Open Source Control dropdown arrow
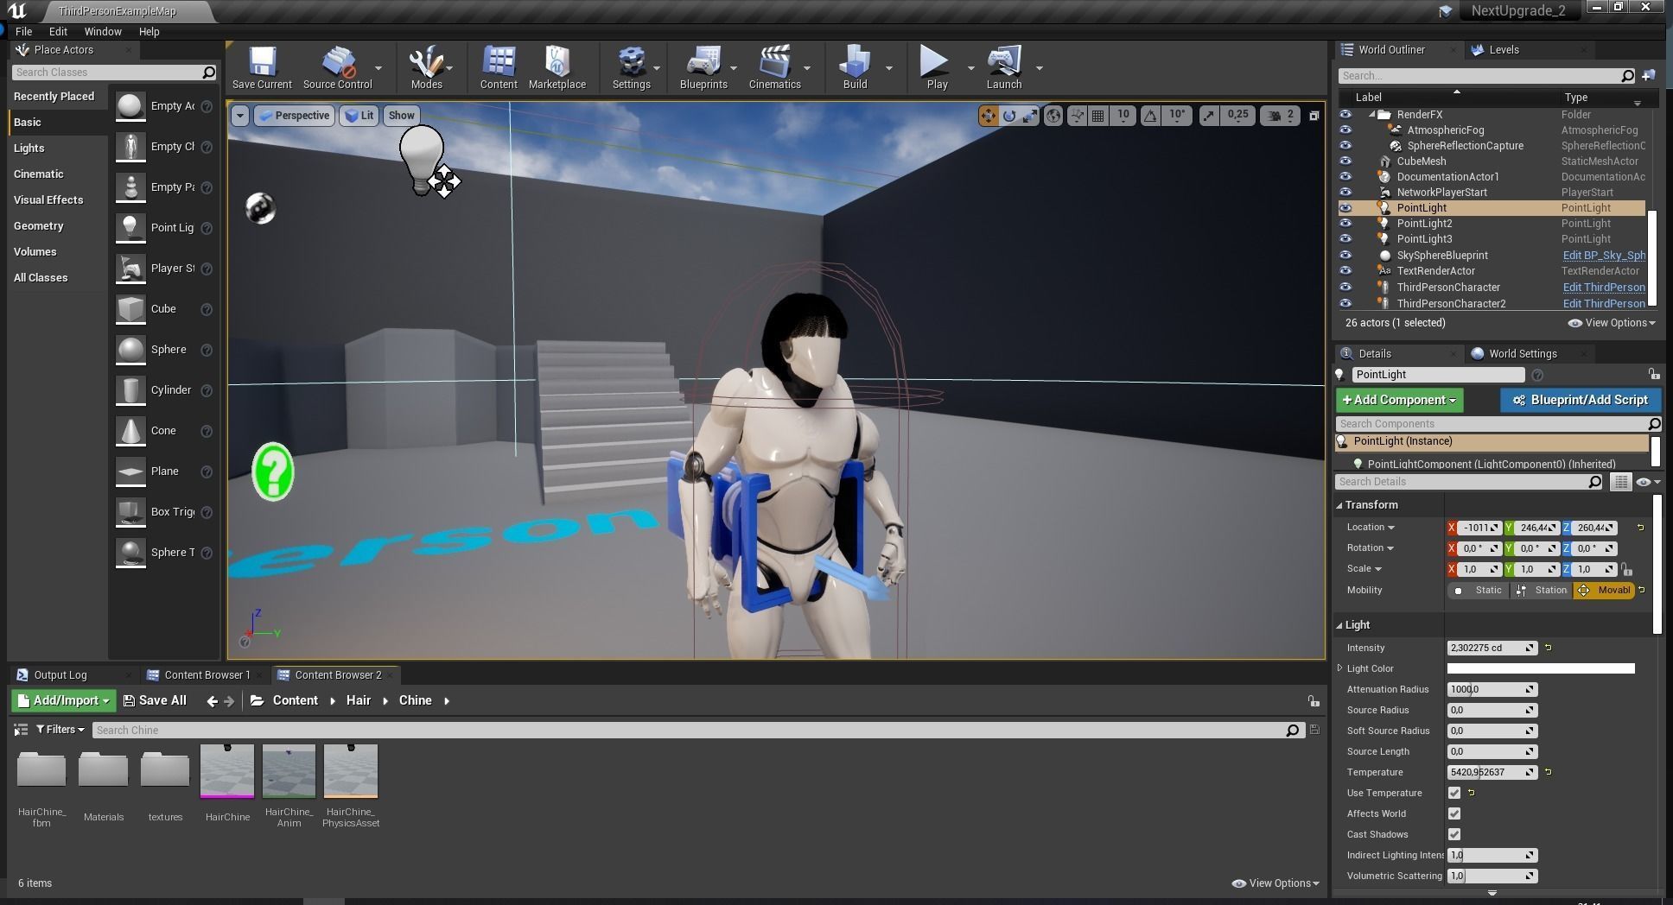Viewport: 1673px width, 905px height. click(378, 68)
